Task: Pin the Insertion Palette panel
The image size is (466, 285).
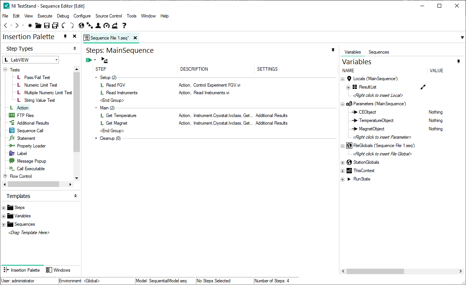Action: (x=65, y=36)
